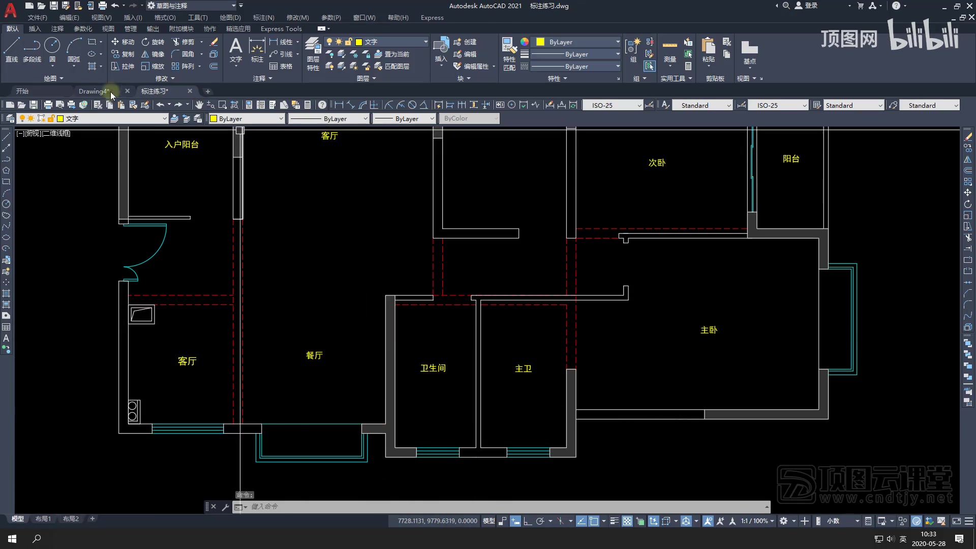The height and width of the screenshot is (549, 976).
Task: Click the 登录 sign-in button
Action: coord(806,6)
